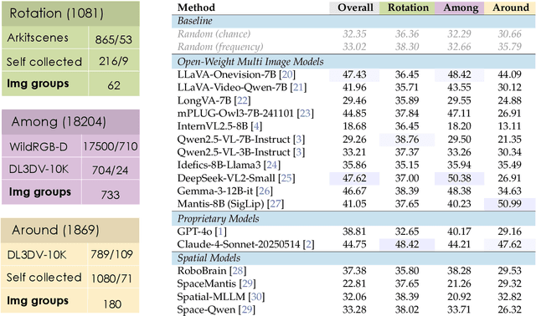
Task: Click Space-Qwen Around score 26.32
Action: (510, 310)
